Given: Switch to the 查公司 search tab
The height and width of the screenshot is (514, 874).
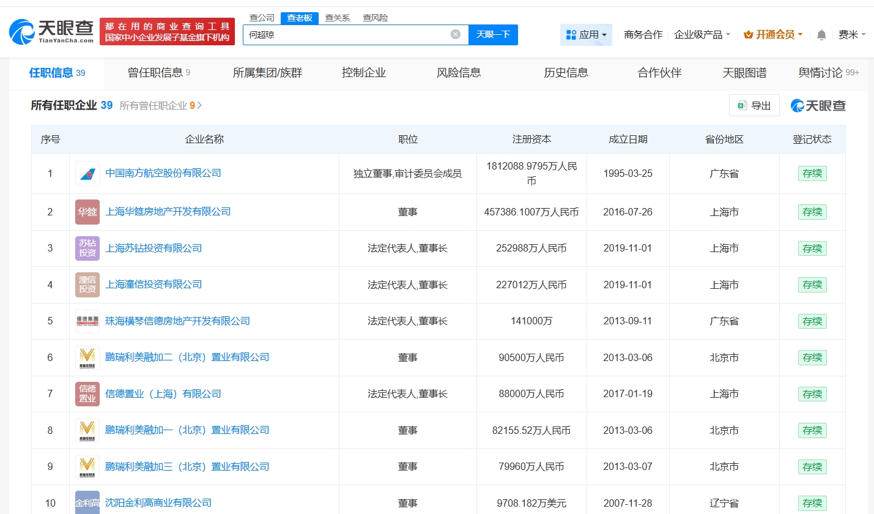Looking at the screenshot, I should coord(262,18).
